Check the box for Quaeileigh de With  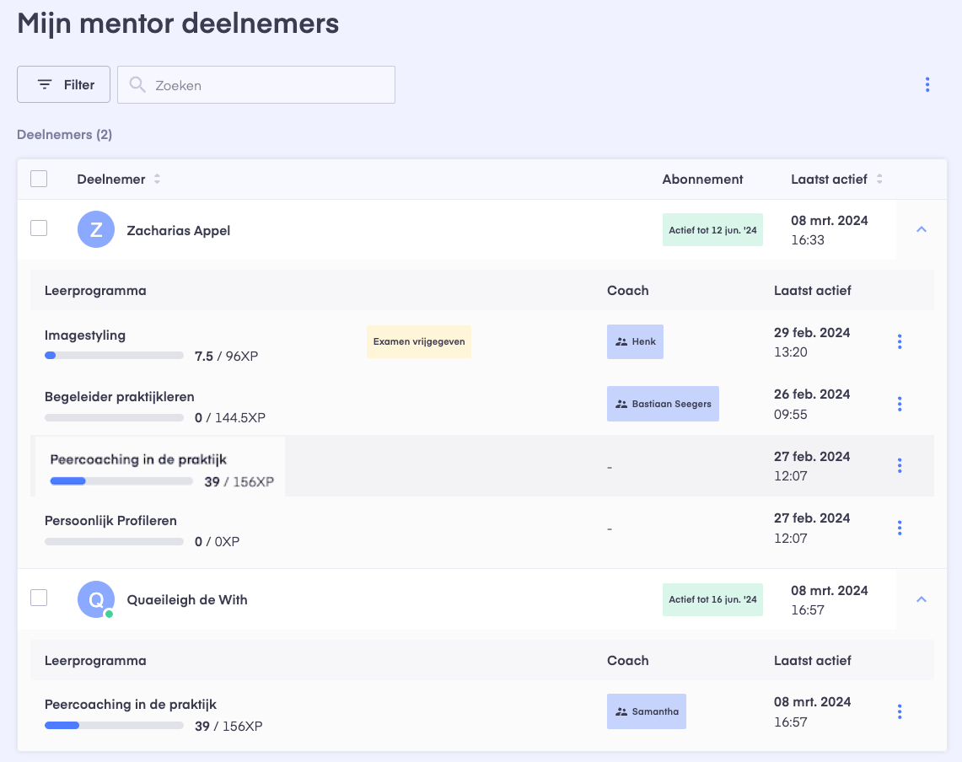(x=39, y=598)
